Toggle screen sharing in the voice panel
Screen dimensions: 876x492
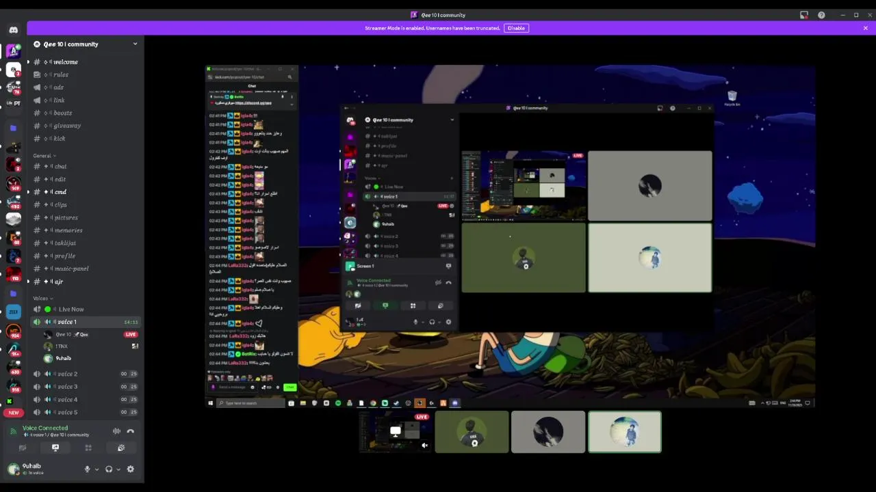click(x=55, y=448)
